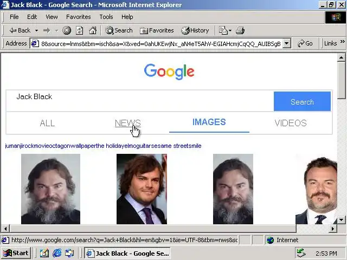The image size is (347, 260).
Task: Click the Refresh page icon
Action: (80, 30)
